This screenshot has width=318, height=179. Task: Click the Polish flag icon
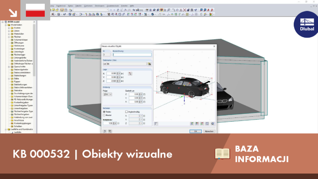pyautogui.click(x=35, y=10)
